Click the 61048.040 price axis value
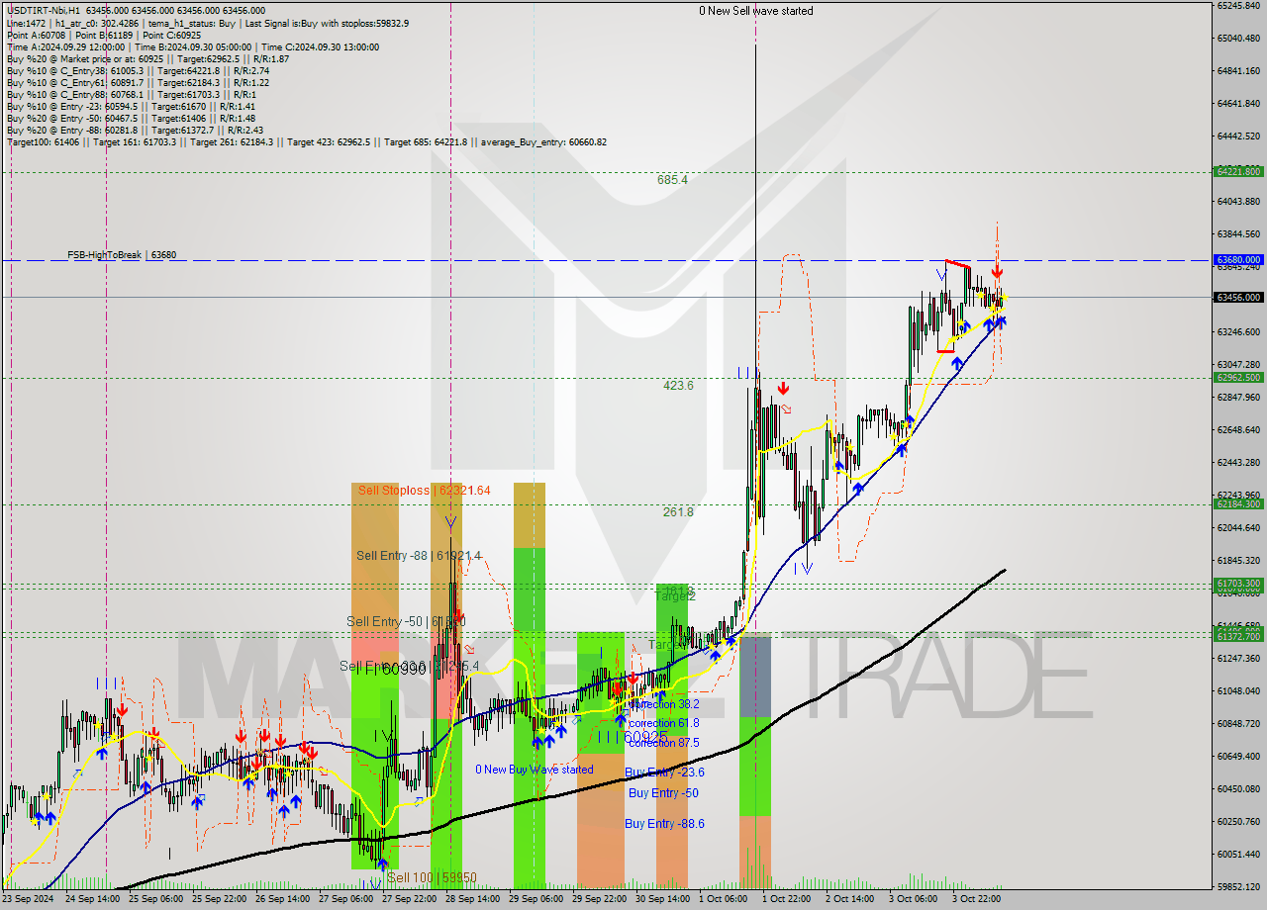 (1238, 690)
